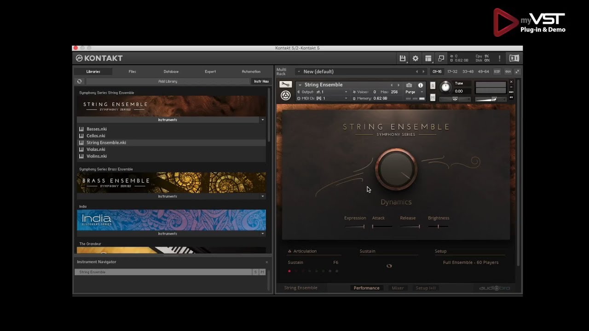Image resolution: width=589 pixels, height=331 pixels.
Task: Open Output st.1 dropdown
Action: [346, 92]
